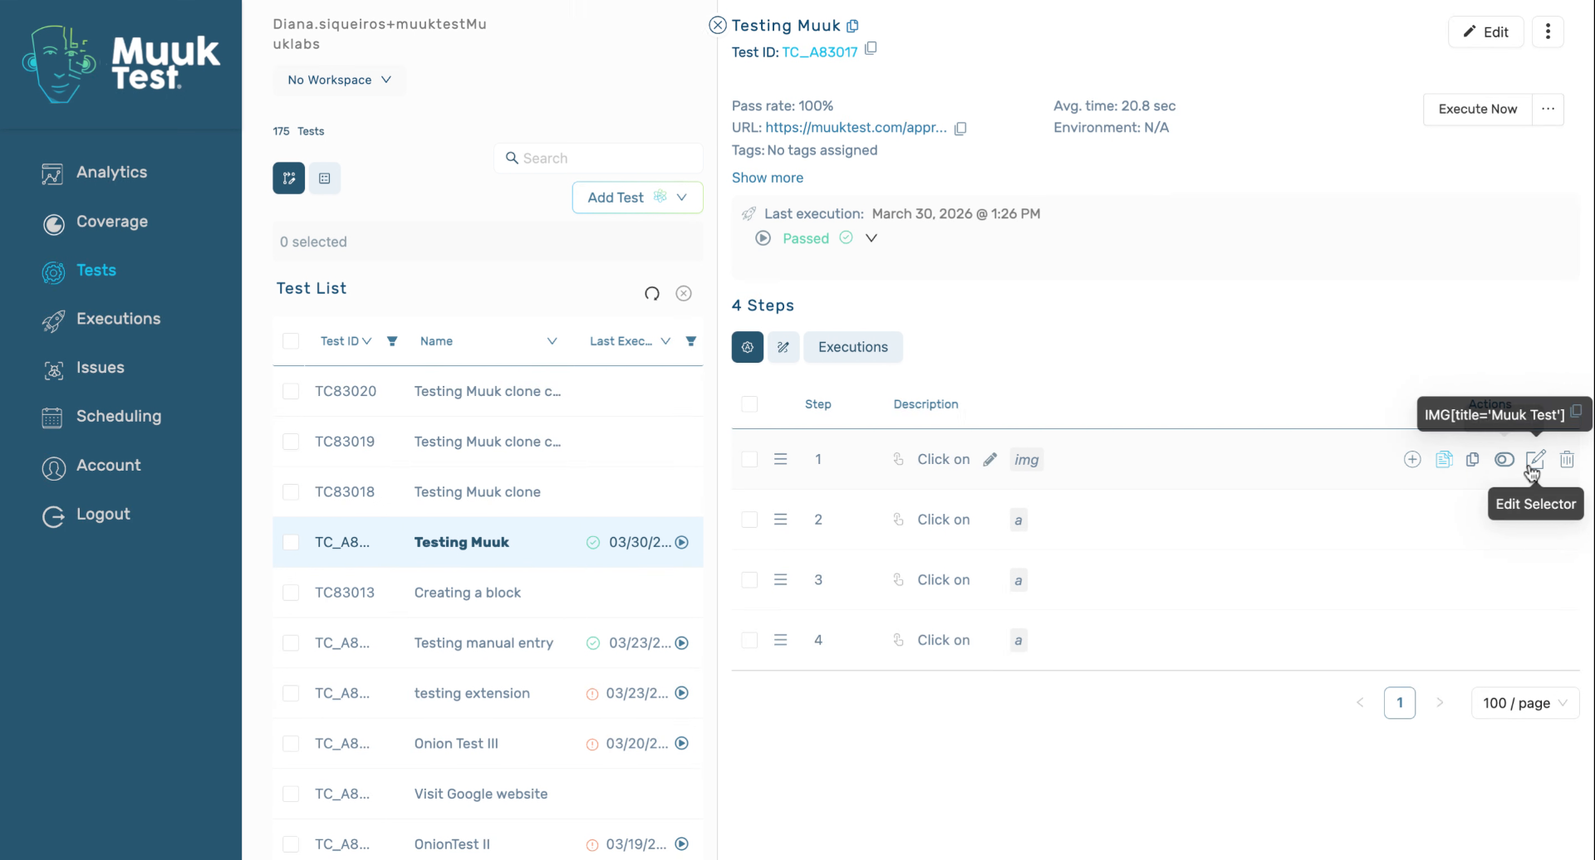The width and height of the screenshot is (1595, 860).
Task: Grab the step 1 reorder handle
Action: 780,459
